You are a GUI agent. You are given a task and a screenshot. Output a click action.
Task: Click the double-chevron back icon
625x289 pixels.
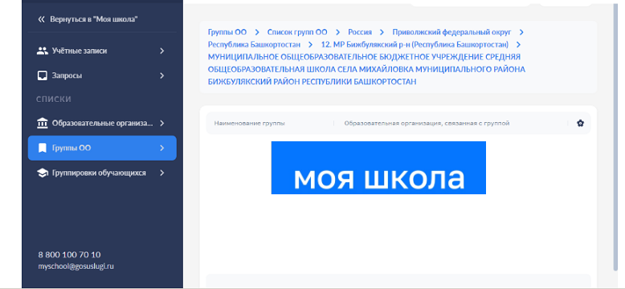point(41,19)
